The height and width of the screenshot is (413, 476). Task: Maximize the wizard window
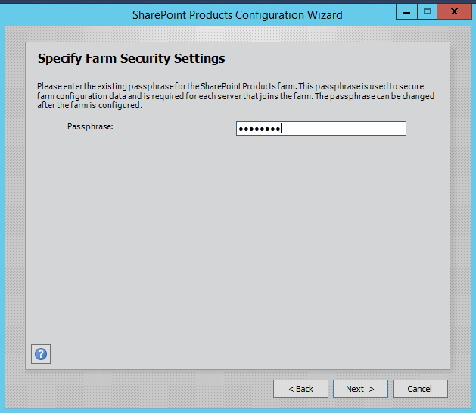pyautogui.click(x=428, y=12)
